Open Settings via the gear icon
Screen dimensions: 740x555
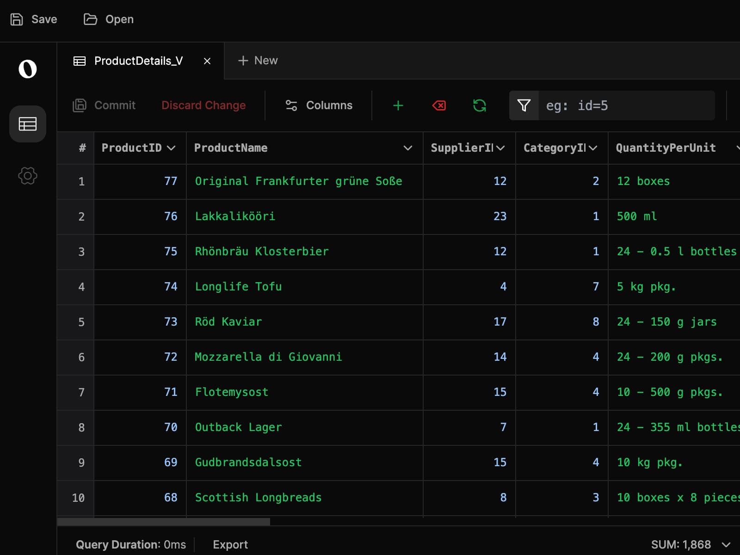pyautogui.click(x=27, y=176)
